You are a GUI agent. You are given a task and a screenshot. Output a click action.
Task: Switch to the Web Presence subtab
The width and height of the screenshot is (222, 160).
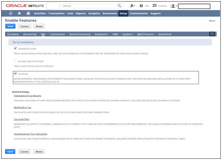tap(146, 34)
